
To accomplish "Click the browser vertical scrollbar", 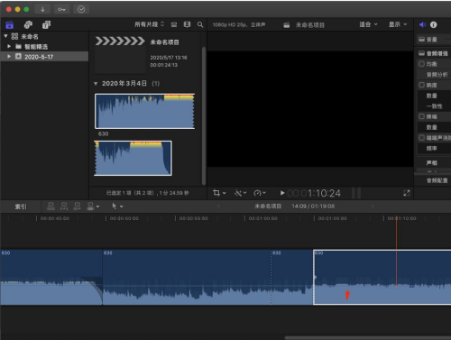I will (x=204, y=115).
